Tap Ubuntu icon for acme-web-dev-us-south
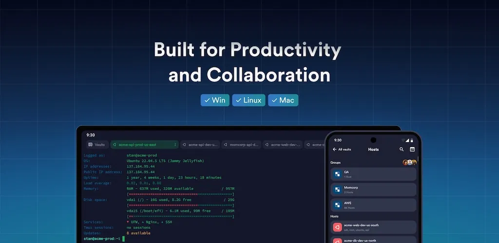Screen dimensions: 499x243 [338, 227]
